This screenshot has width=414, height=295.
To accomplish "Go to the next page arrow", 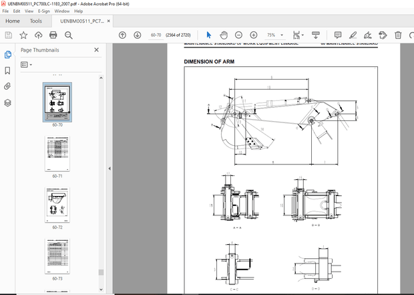I will 138,35.
